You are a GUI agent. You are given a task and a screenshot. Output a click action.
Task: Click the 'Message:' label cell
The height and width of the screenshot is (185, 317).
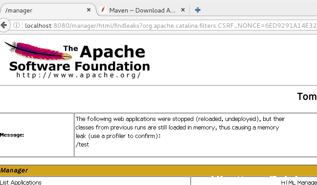pyautogui.click(x=12, y=135)
